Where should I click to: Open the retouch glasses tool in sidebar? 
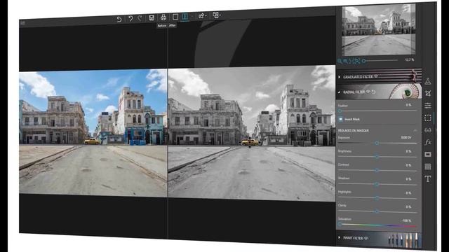pos(428,130)
